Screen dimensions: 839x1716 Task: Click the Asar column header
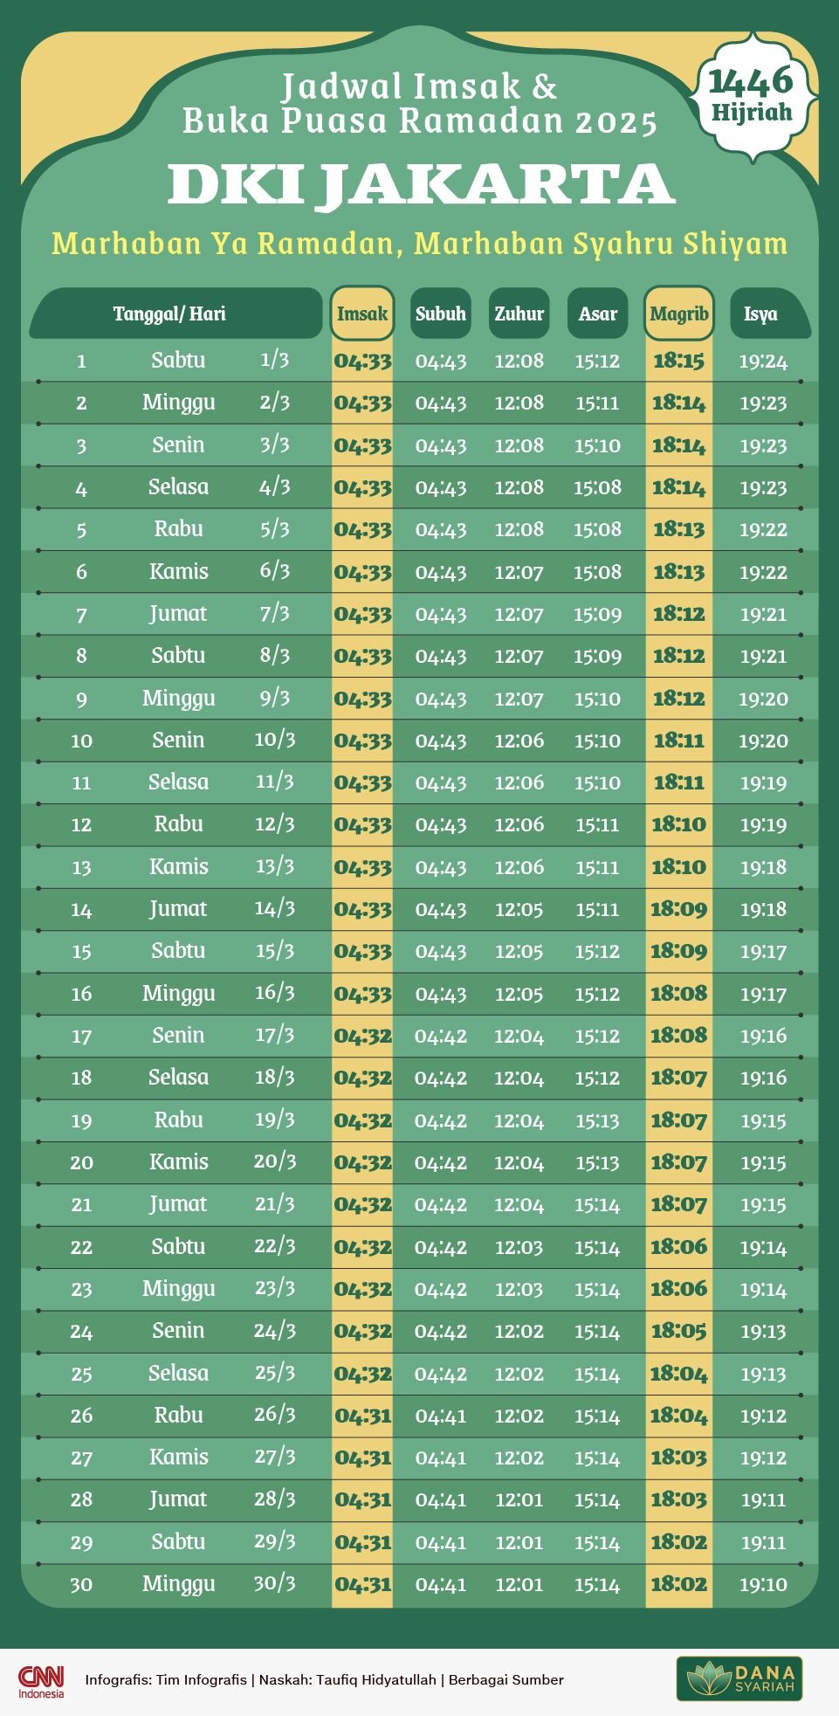click(598, 314)
